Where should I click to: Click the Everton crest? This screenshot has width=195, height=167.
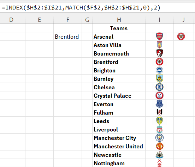point(159,104)
